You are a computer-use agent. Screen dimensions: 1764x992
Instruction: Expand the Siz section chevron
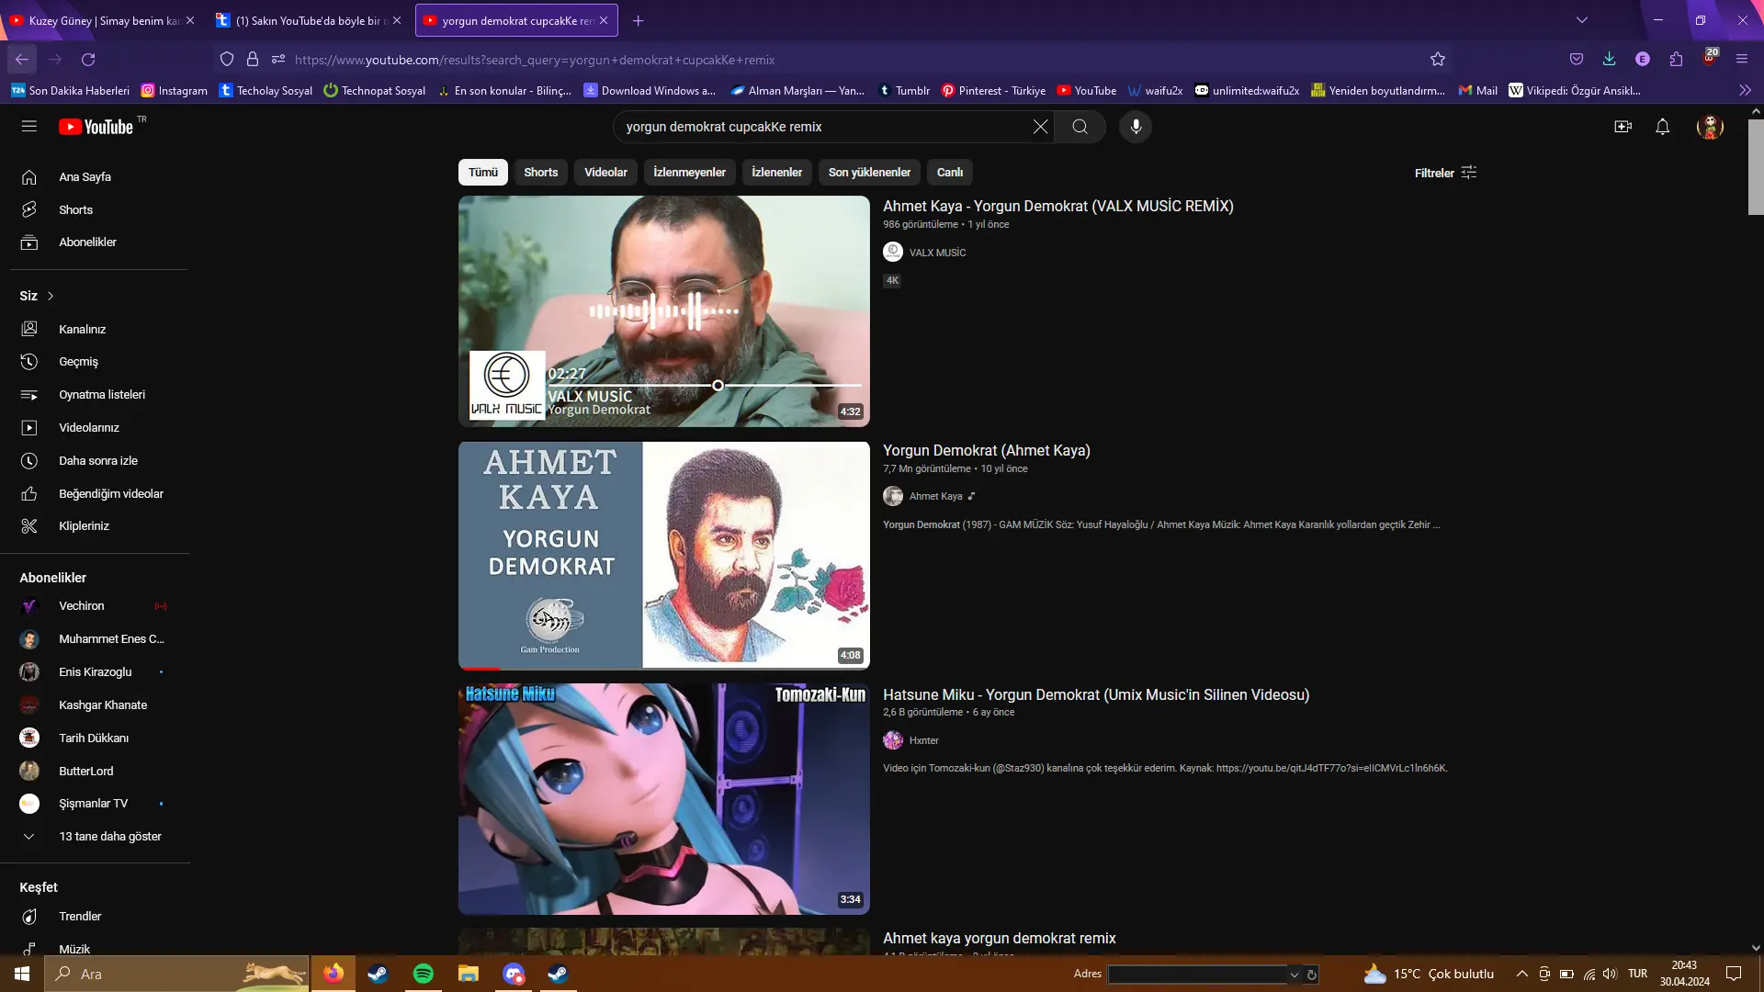coord(51,296)
